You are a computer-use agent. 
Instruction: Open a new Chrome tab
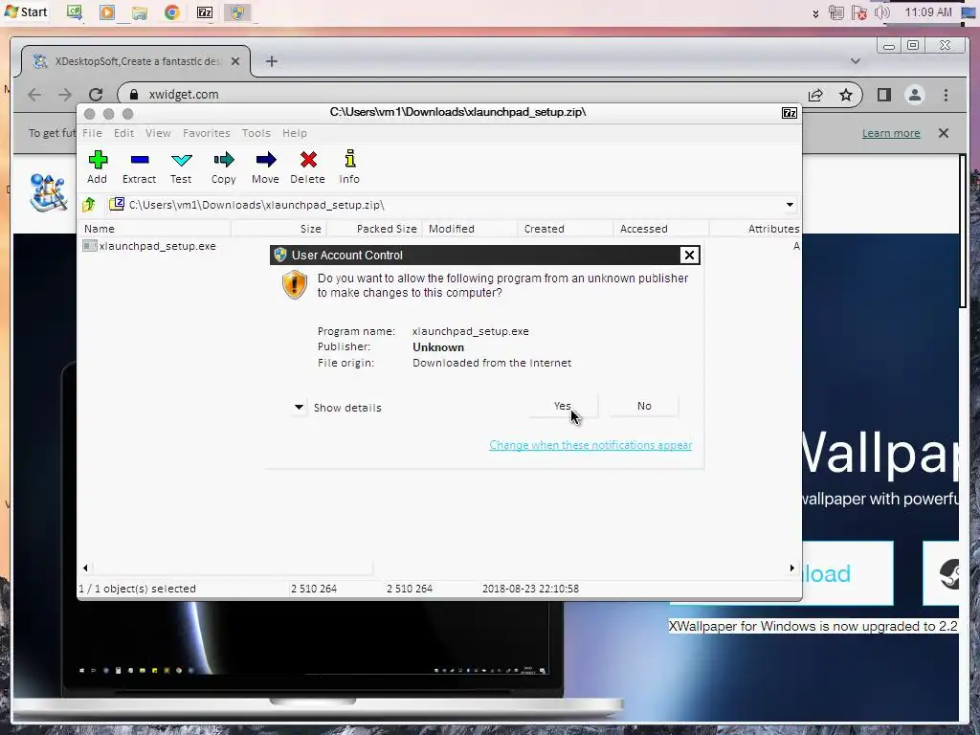click(x=271, y=61)
